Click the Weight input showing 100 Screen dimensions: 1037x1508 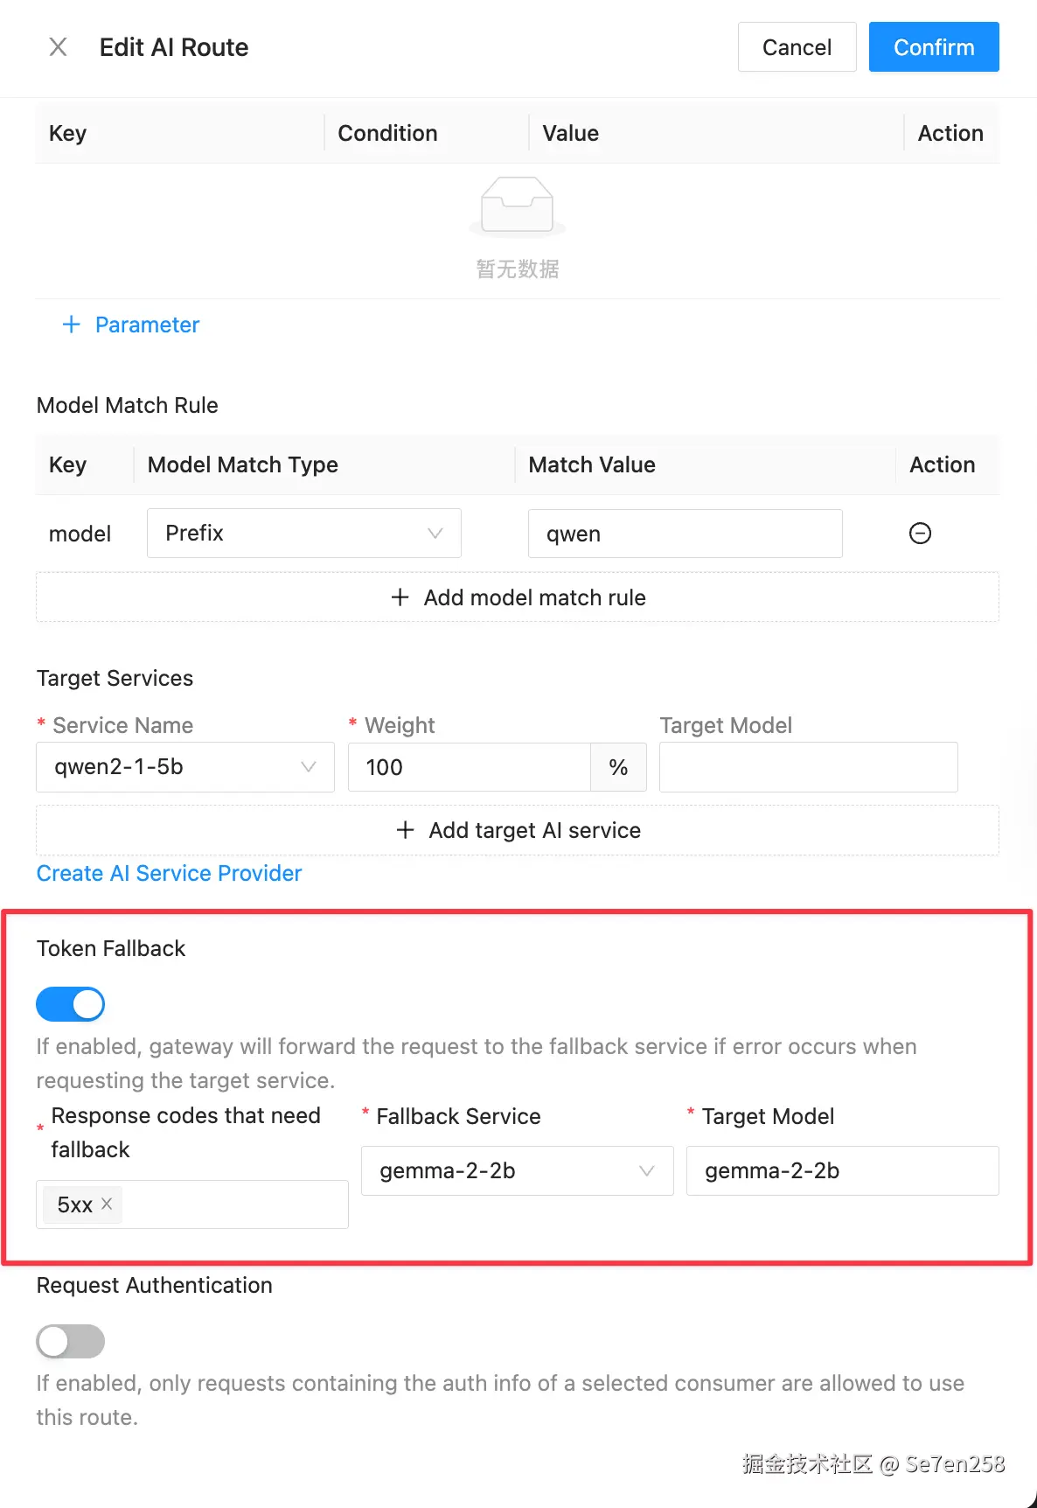point(469,767)
